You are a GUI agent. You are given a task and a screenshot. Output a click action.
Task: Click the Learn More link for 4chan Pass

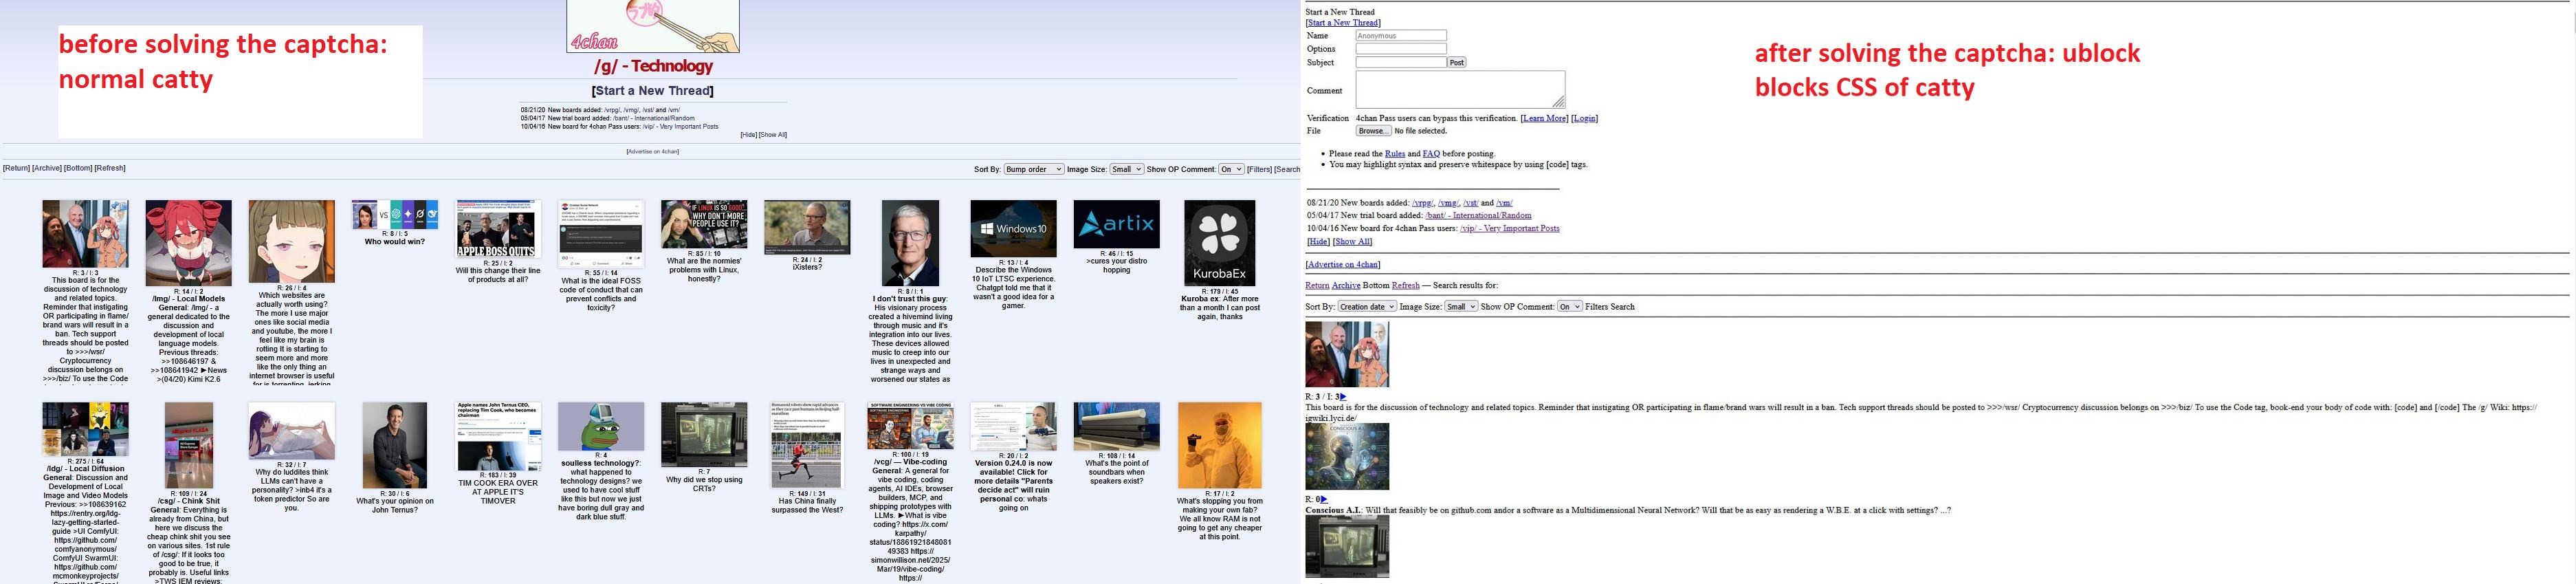(x=1544, y=118)
